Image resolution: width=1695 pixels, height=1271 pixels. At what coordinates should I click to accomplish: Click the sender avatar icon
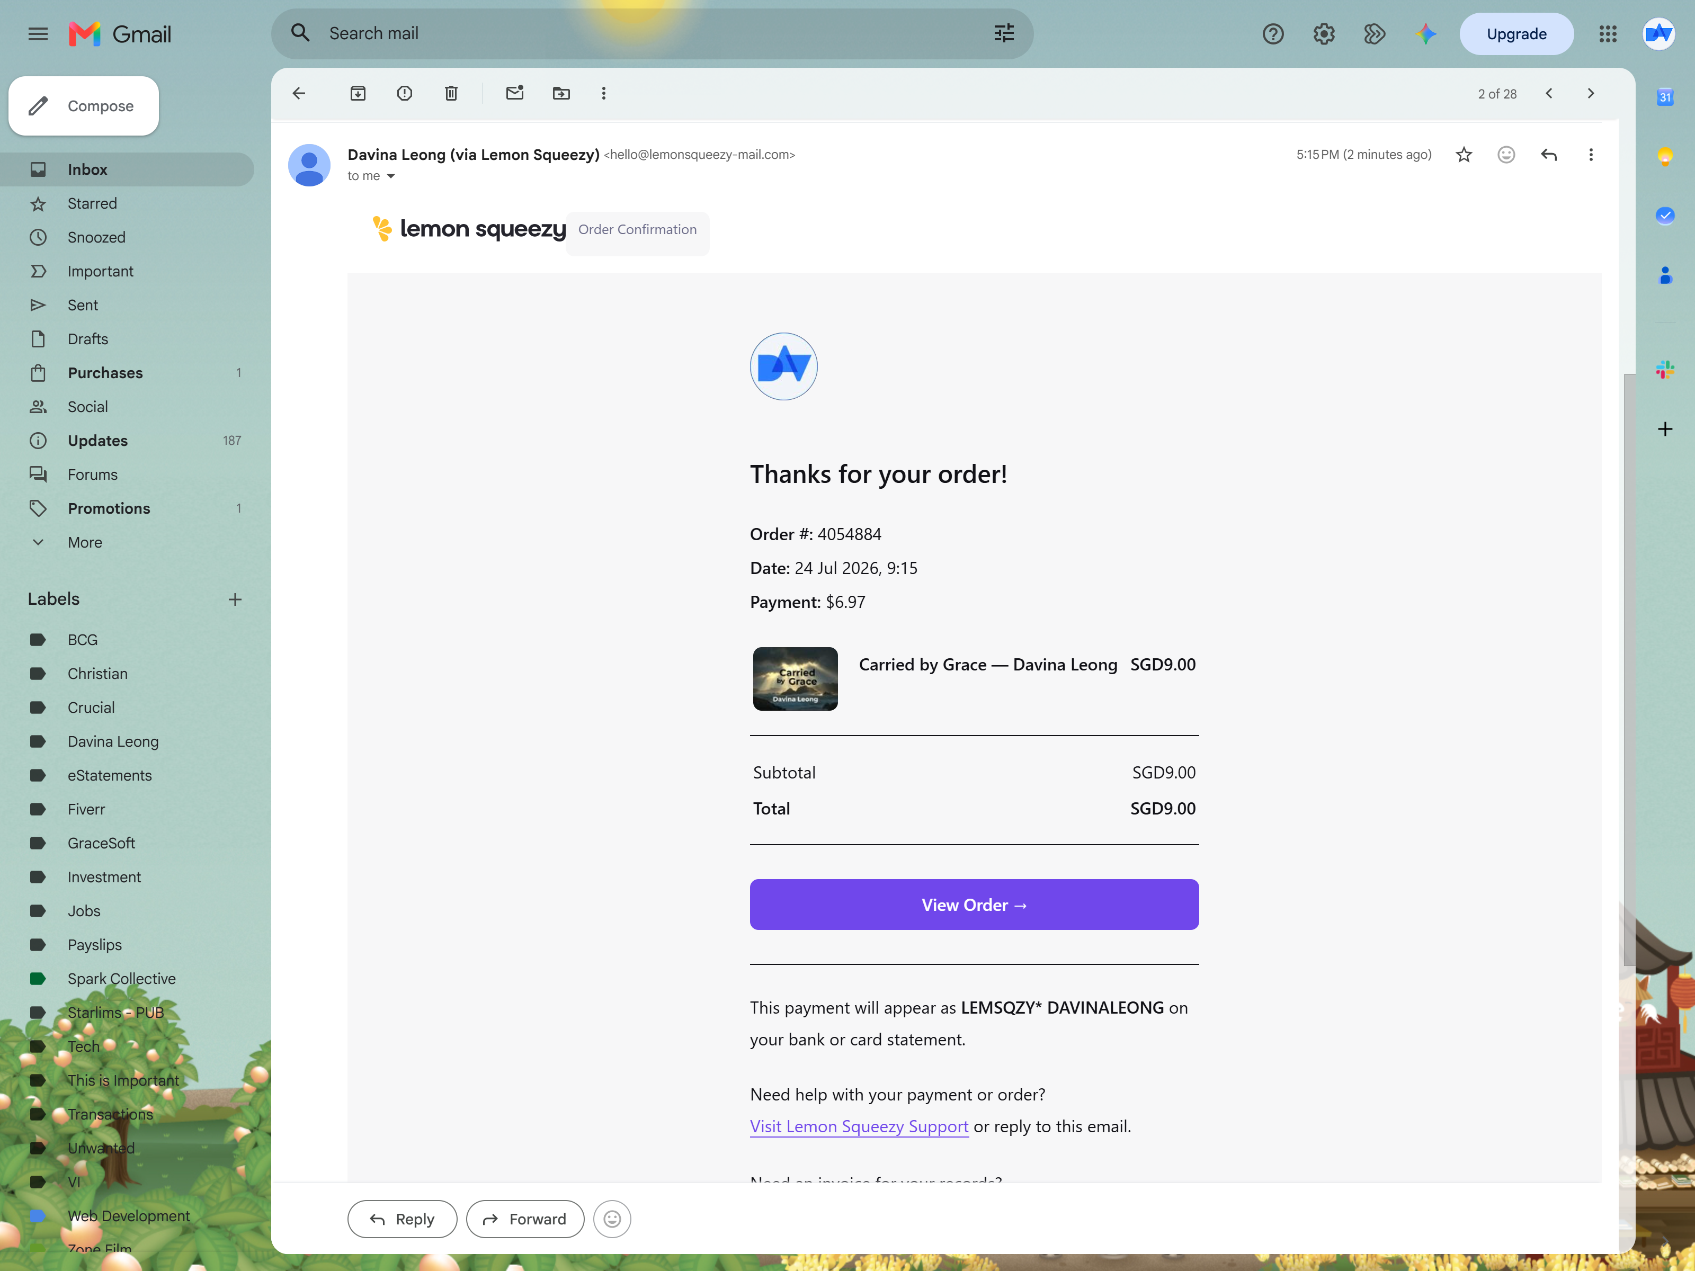[x=309, y=165]
